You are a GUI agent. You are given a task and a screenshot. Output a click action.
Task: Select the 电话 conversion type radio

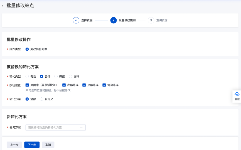click(27, 76)
